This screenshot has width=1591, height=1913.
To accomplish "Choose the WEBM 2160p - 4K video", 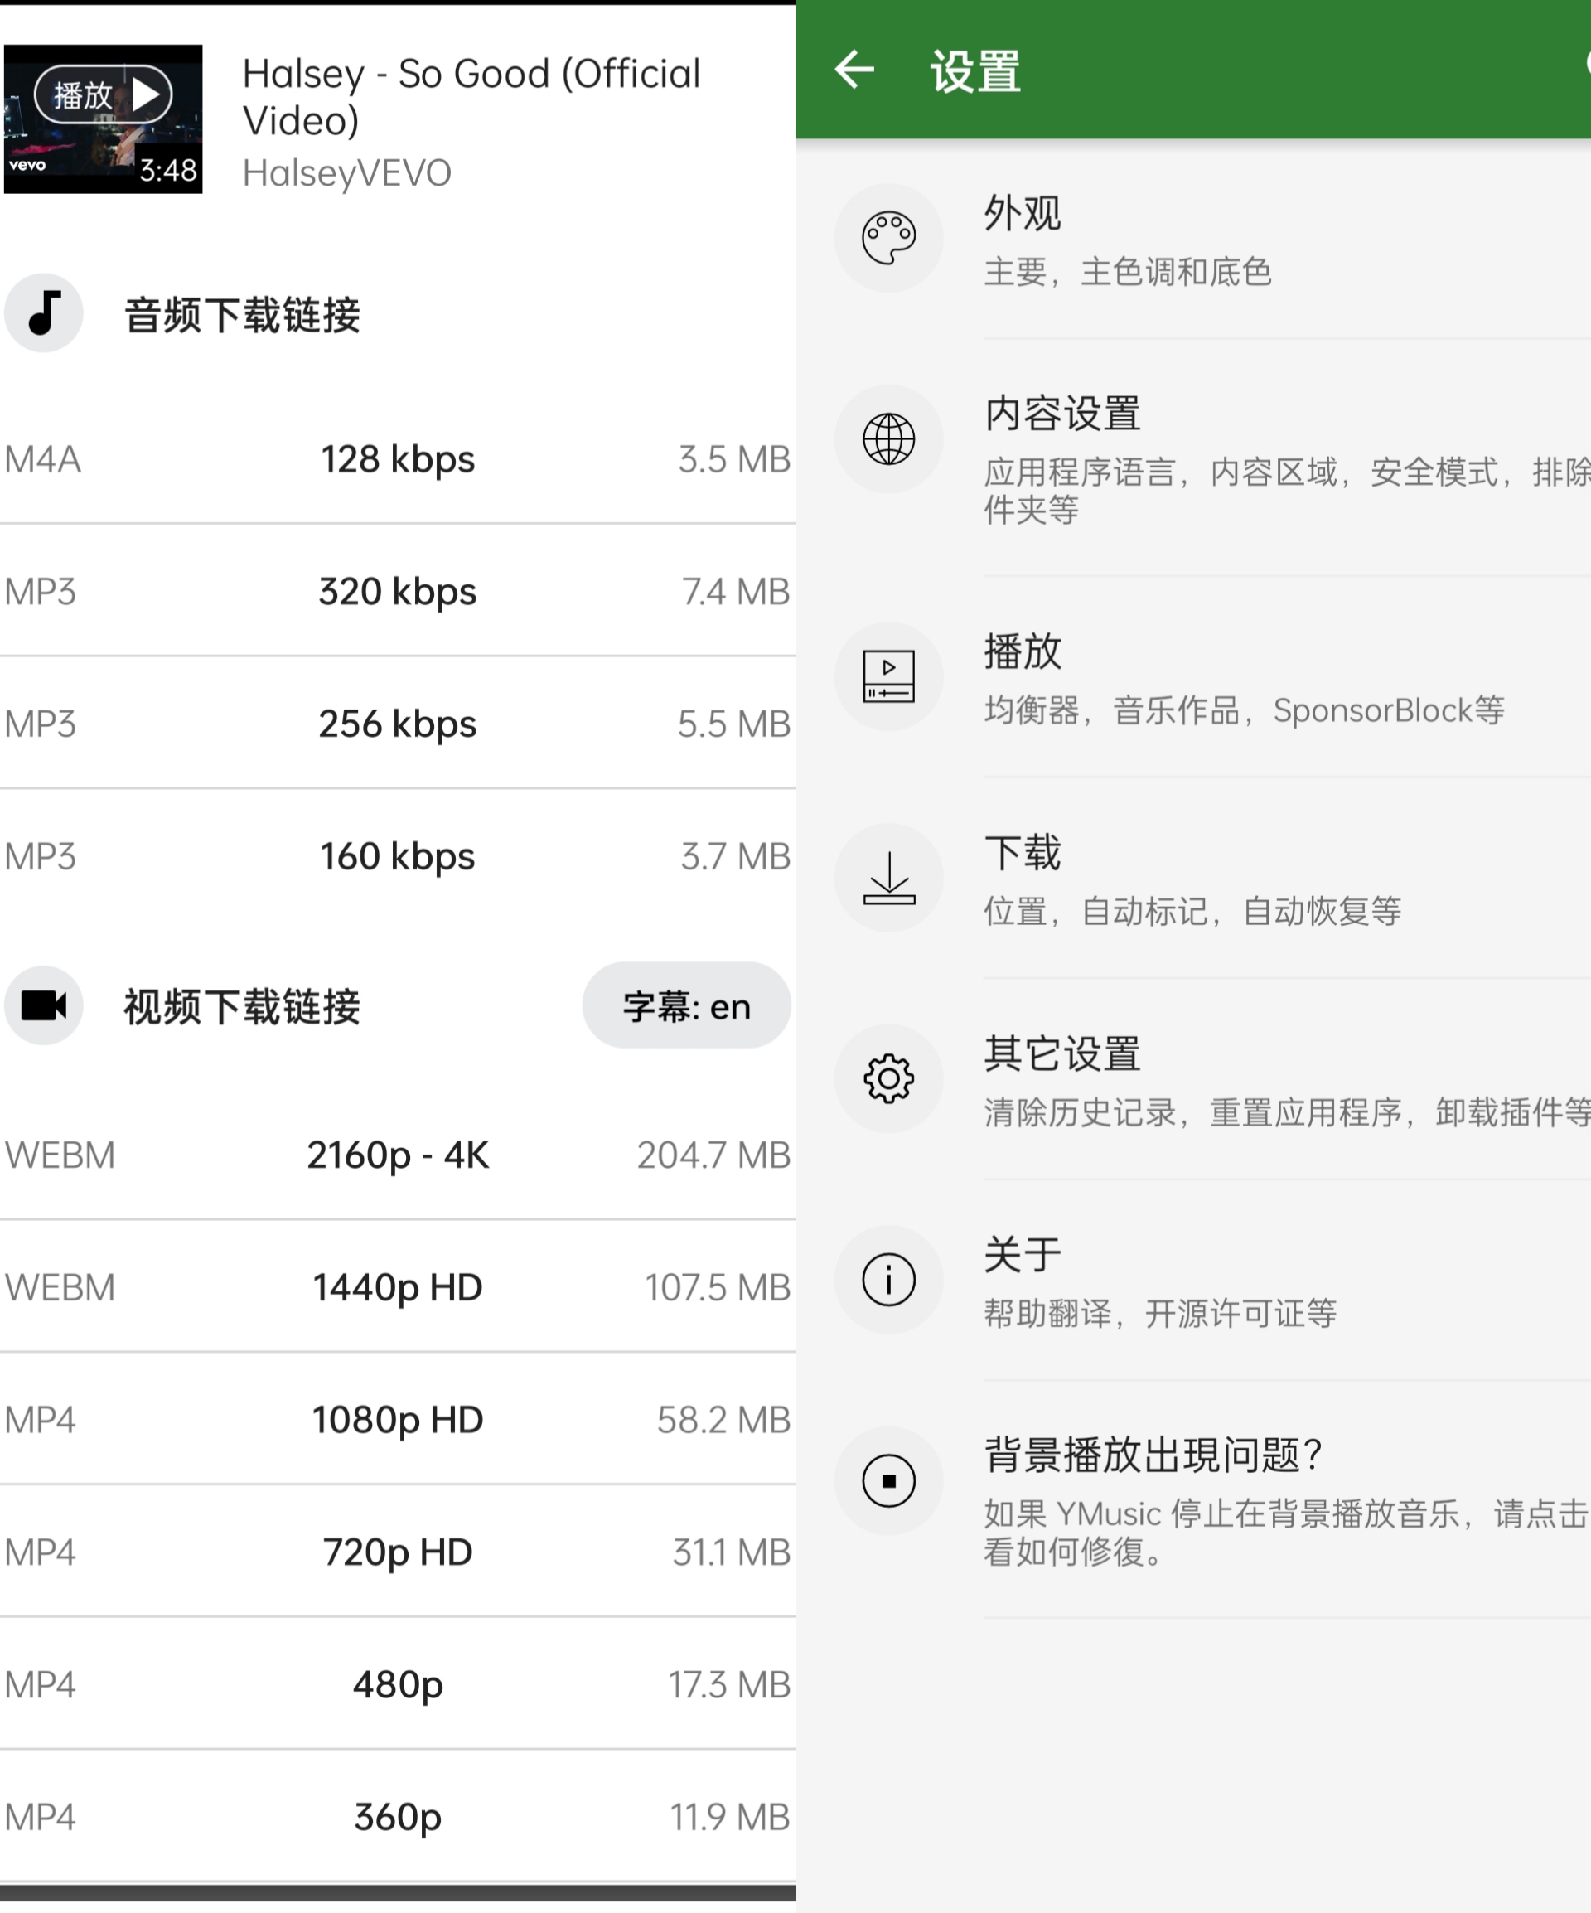I will (x=397, y=1154).
